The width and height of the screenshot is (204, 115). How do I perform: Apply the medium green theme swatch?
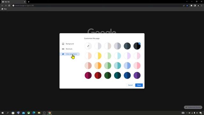[108, 65]
